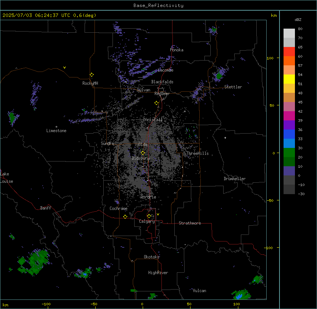This screenshot has width=317, height=309.
Task: Click the Blackfalds city label
Action: point(162,82)
